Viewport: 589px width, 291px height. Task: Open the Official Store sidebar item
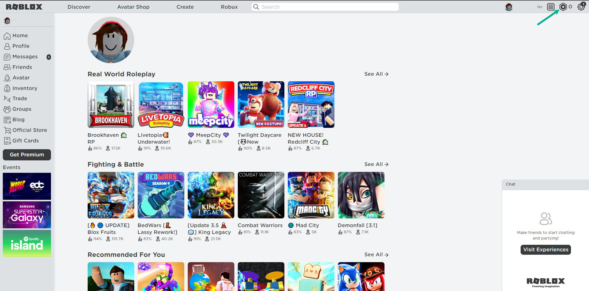(x=30, y=130)
